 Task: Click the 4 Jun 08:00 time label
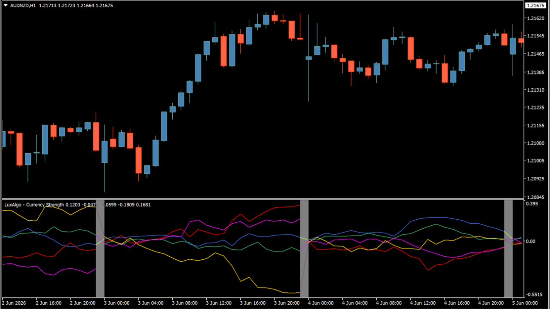(389, 303)
